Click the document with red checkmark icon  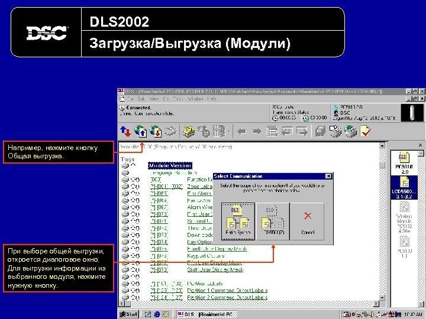tap(366, 131)
